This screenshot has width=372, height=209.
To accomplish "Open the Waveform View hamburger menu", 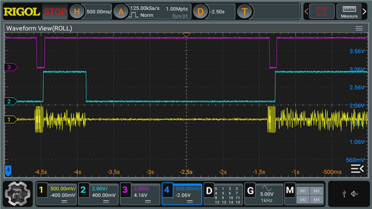I will pos(359,28).
